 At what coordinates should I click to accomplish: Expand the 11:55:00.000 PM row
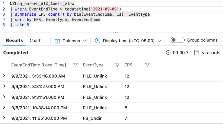tap(4, 118)
